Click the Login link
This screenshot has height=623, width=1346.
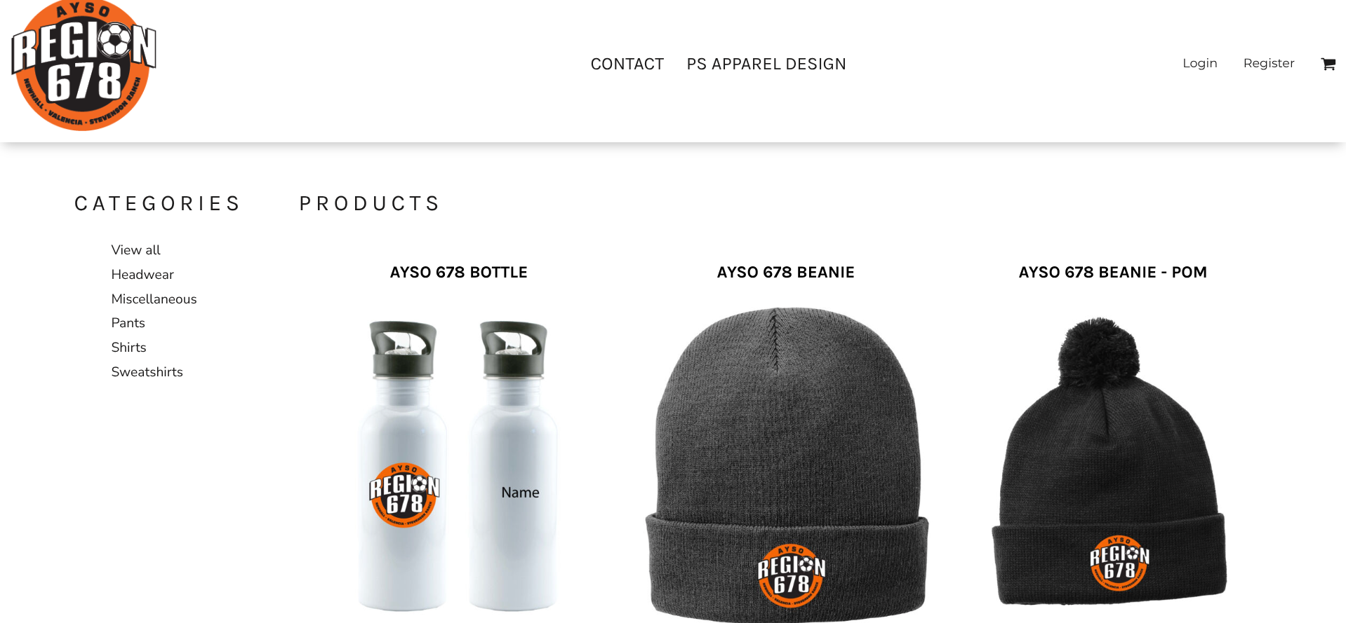click(1199, 63)
